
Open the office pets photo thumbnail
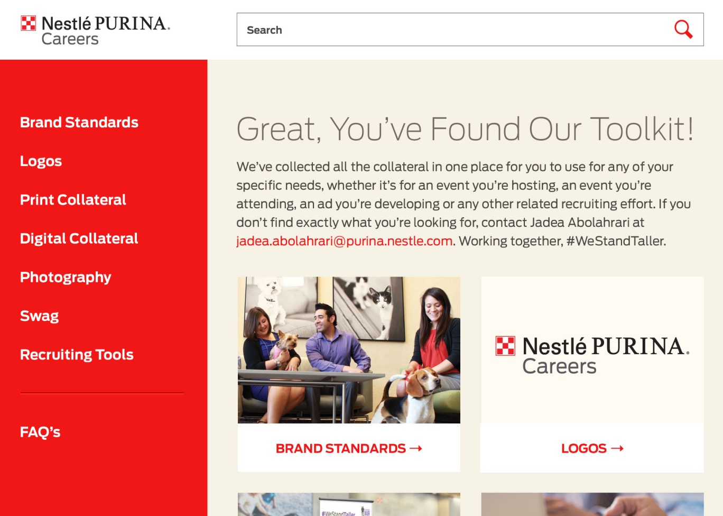pos(349,350)
